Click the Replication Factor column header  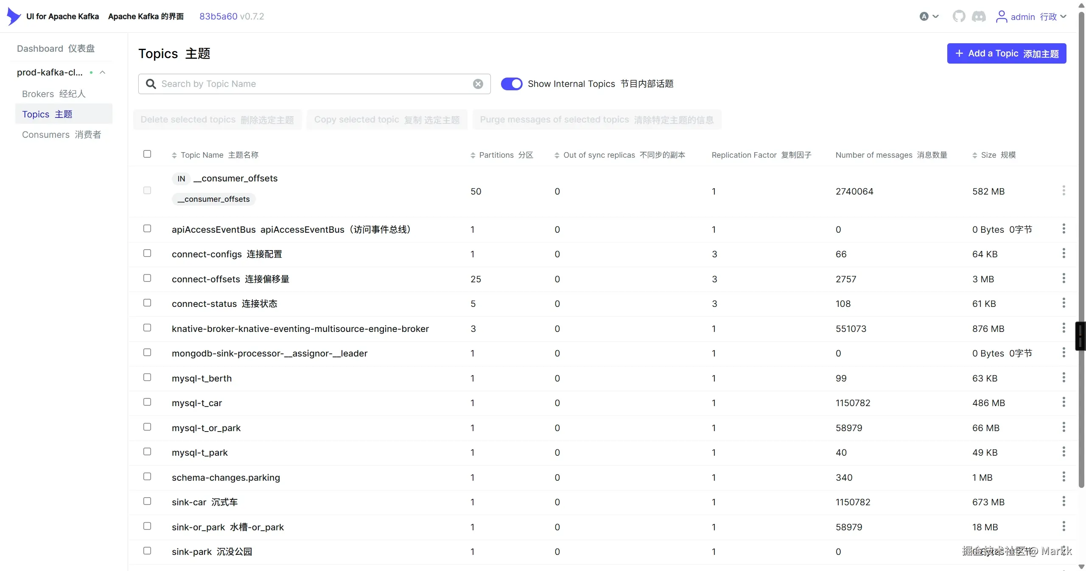pos(761,155)
